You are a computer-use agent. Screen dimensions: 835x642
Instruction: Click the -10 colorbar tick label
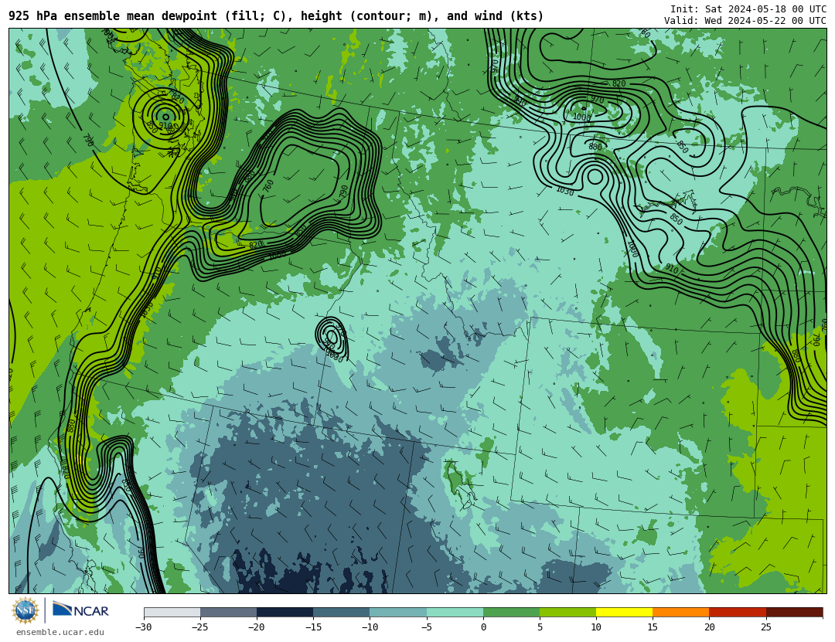[370, 627]
